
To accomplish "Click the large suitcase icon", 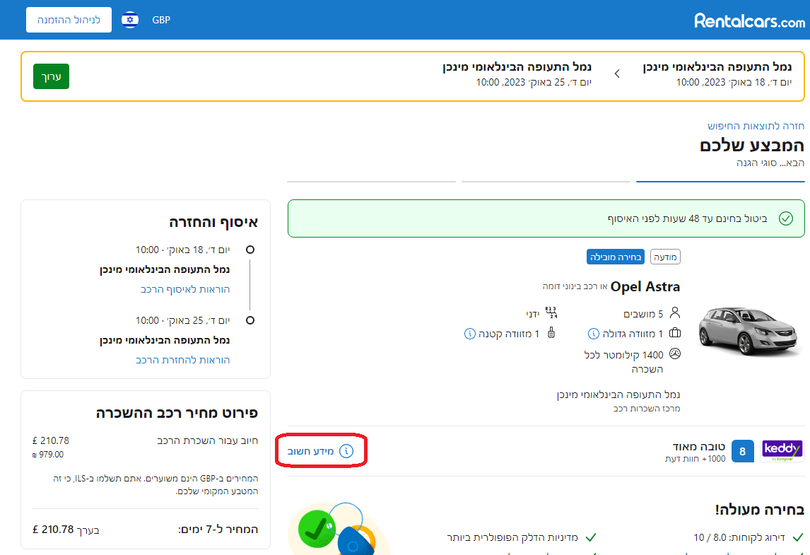I will click(x=675, y=333).
